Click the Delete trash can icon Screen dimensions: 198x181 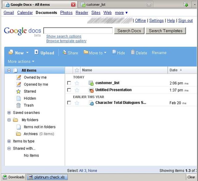(133, 52)
